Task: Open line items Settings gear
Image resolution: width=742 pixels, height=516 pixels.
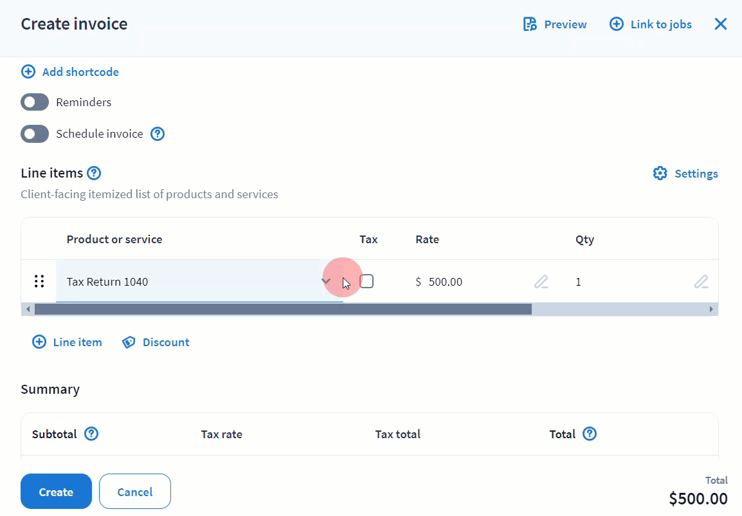Action: 660,174
